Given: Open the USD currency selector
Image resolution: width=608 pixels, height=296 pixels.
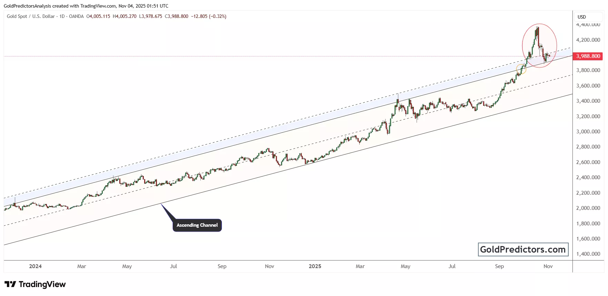Looking at the screenshot, I should [x=582, y=17].
